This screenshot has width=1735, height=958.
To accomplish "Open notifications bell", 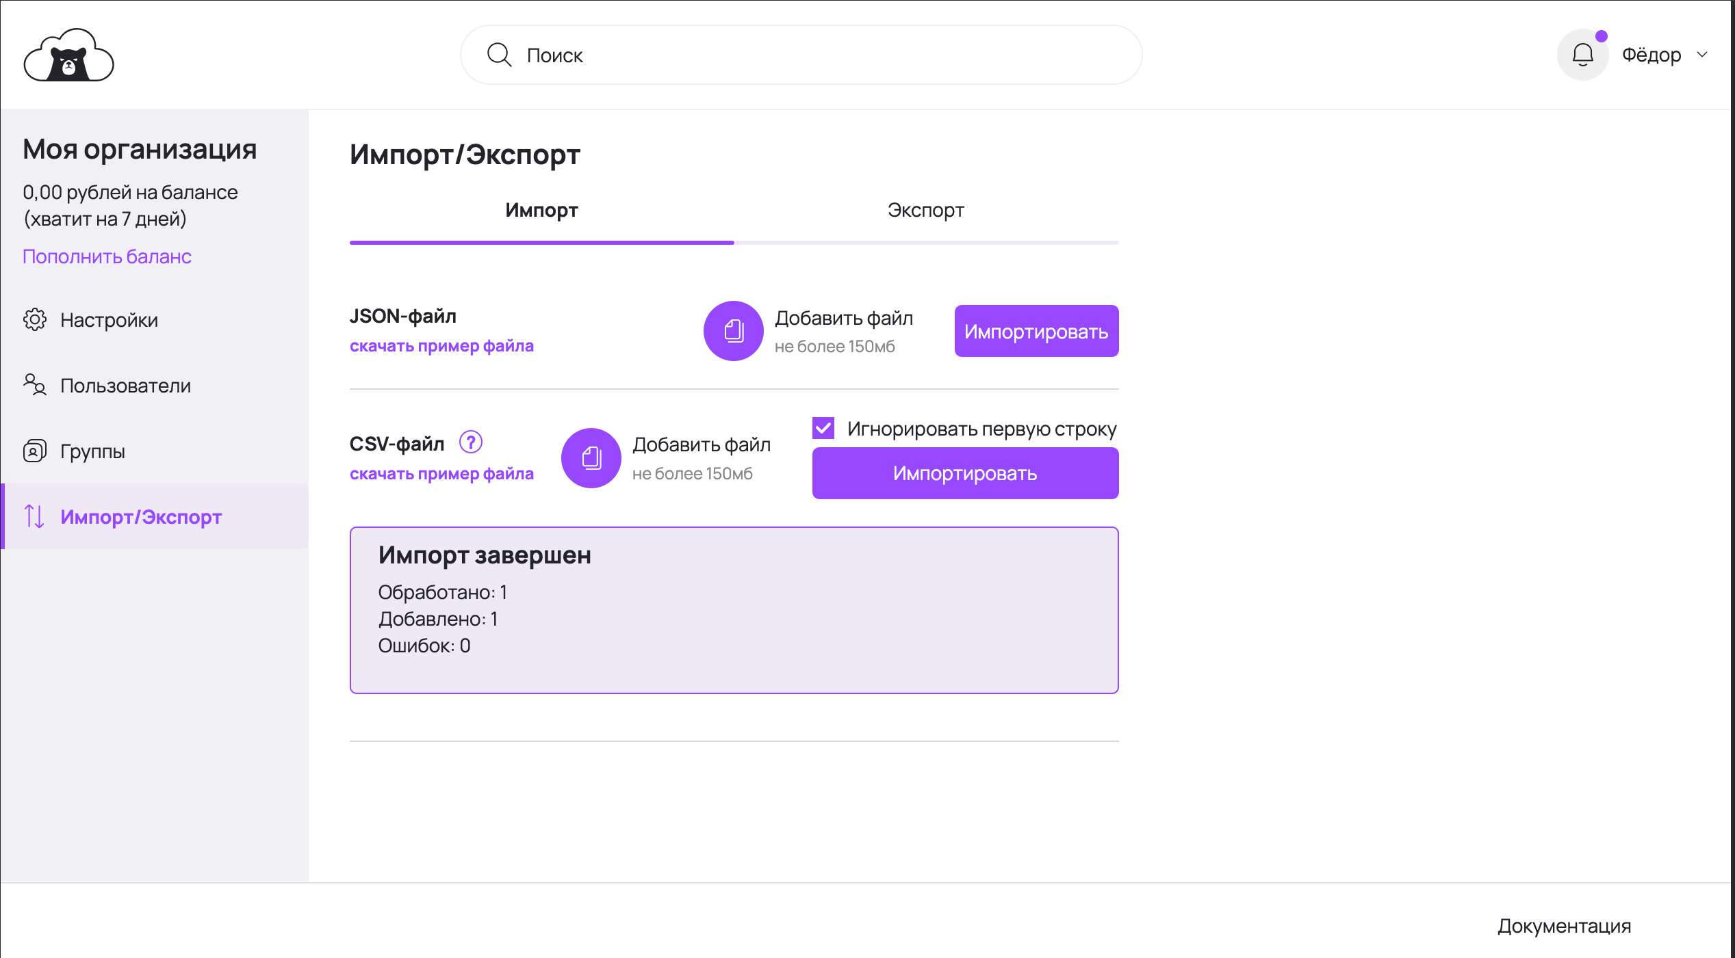I will [1582, 55].
